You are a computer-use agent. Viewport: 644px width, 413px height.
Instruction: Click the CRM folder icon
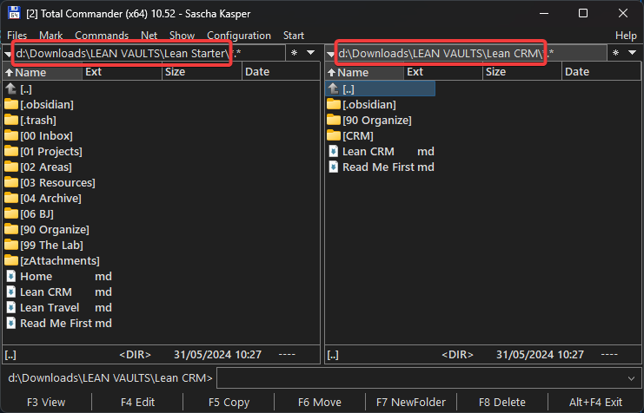[334, 135]
